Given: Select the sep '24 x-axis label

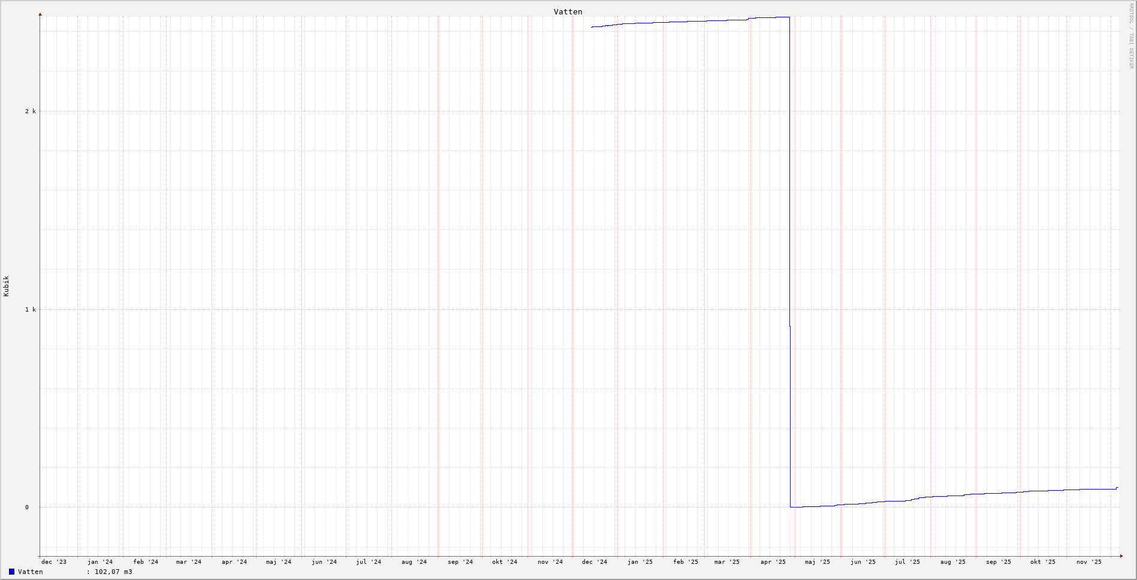Looking at the screenshot, I should coord(460,562).
